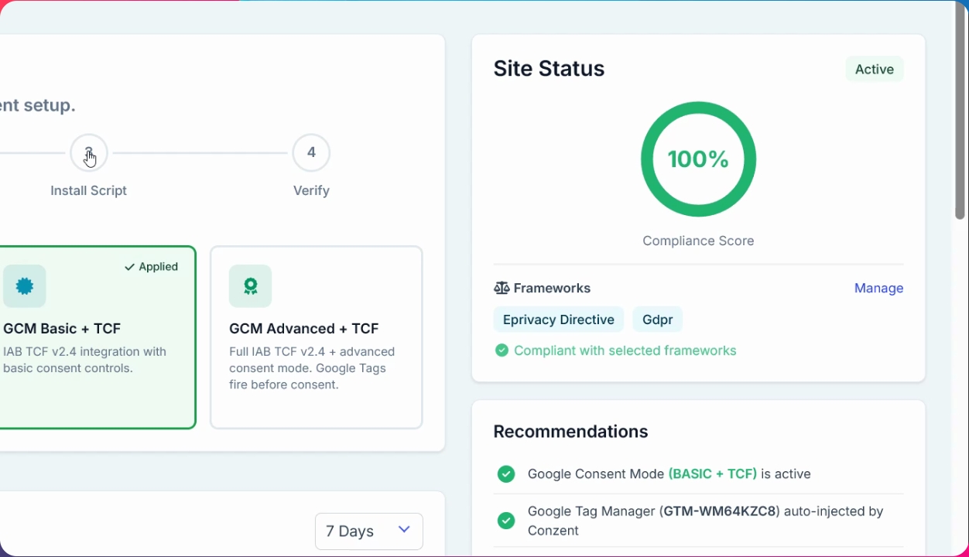
Task: Click the Google Consent Mode is active text
Action: 669,473
